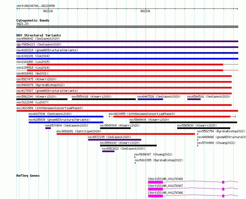This screenshot has width=246, height=199.
Task: Select the small purple nsv6570904 bar
Action: tap(48, 128)
